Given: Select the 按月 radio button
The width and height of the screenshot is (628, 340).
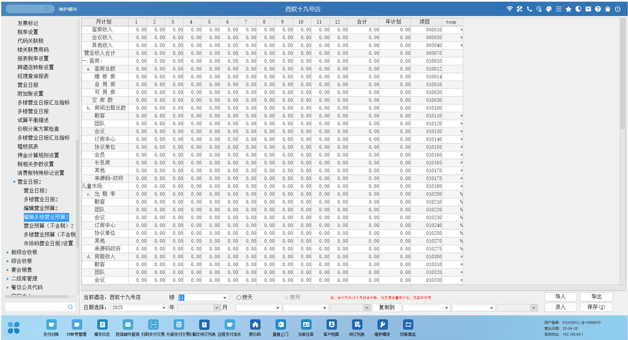Looking at the screenshot, I should pyautogui.click(x=286, y=297).
